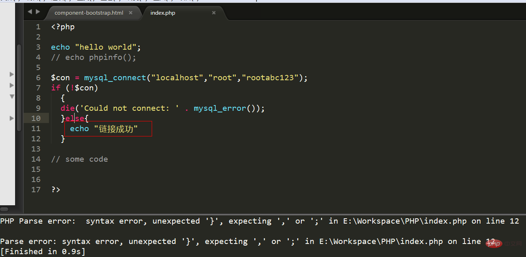Click the sidebar horizontal scrollbar thumb
Screen dimensions: 526x257
pyautogui.click(x=4, y=209)
